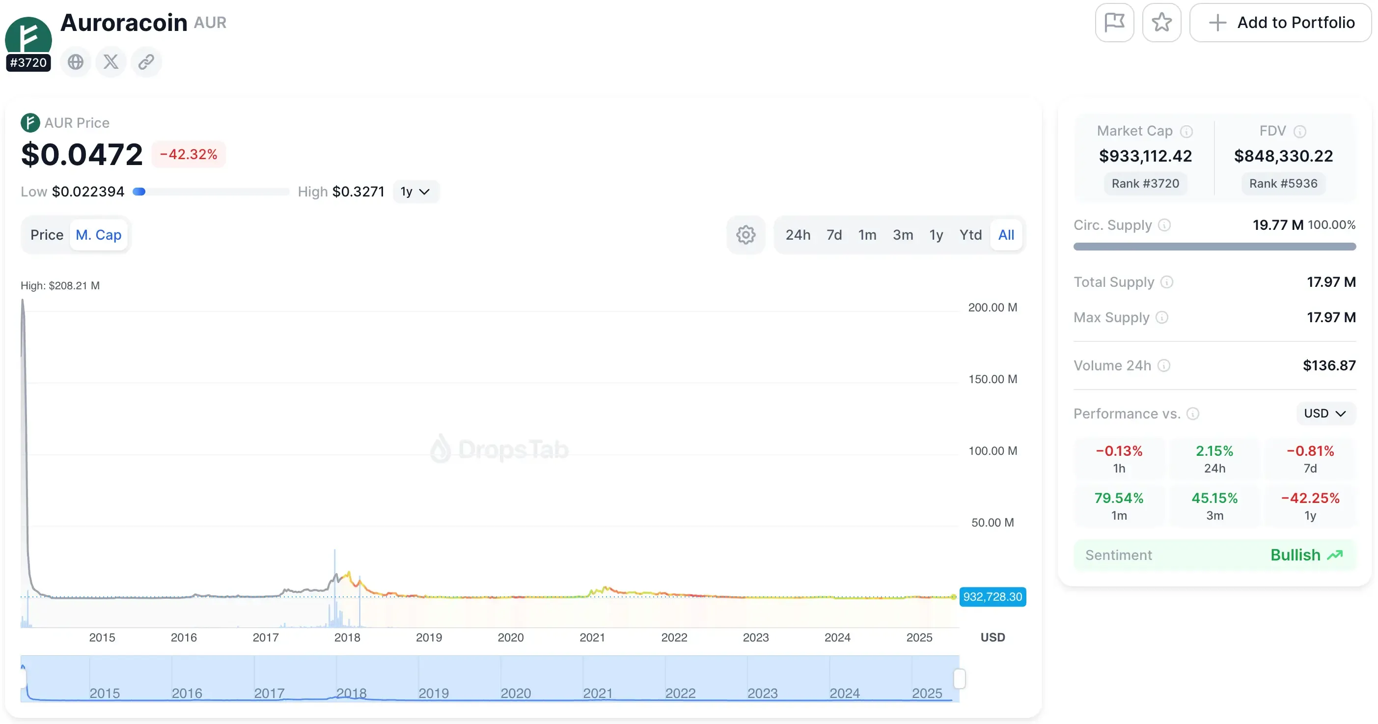Click the Add to Portfolio button
The height and width of the screenshot is (724, 1378).
[1280, 23]
